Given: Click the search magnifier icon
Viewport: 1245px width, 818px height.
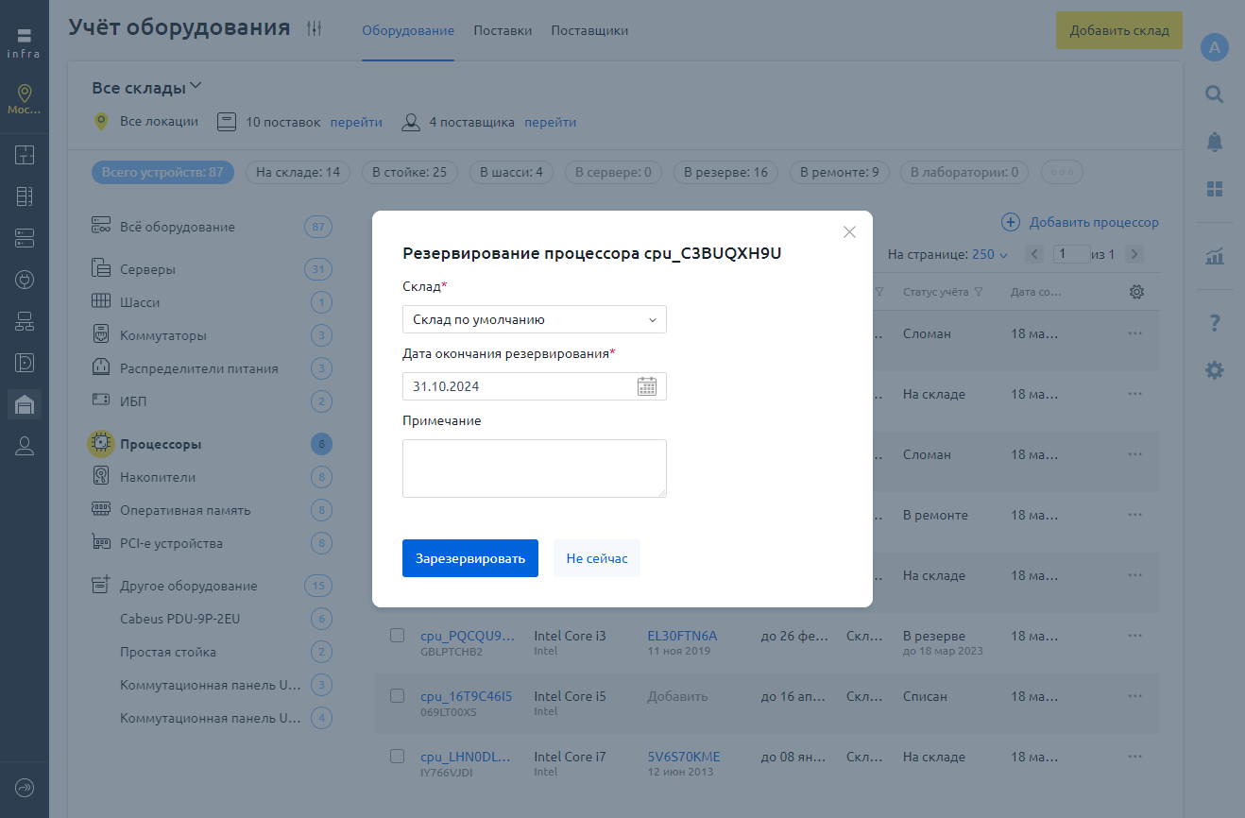Looking at the screenshot, I should (1214, 94).
